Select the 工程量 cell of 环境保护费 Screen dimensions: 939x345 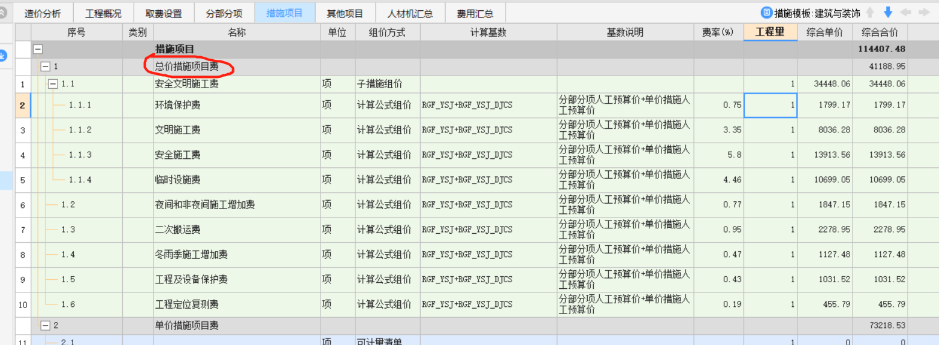pos(770,105)
